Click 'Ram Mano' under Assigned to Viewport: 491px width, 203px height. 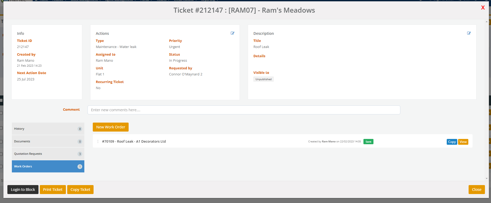pyautogui.click(x=104, y=61)
